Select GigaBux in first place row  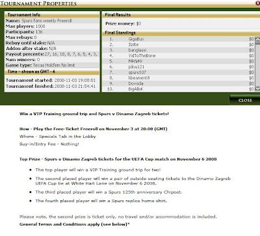[x=136, y=39]
